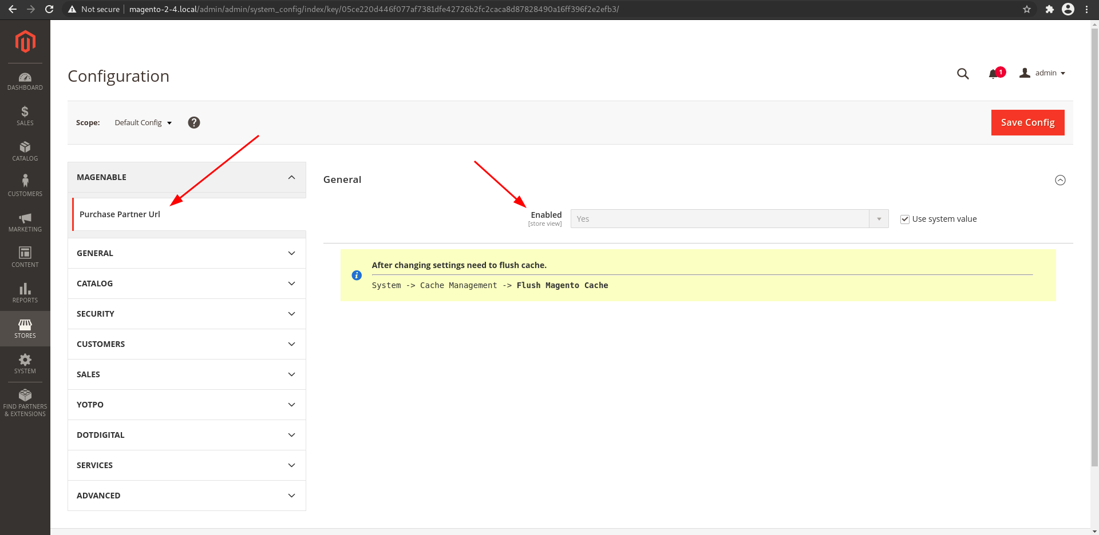This screenshot has height=535, width=1099.
Task: Collapse the MAGENABLE tab group
Action: pos(187,177)
